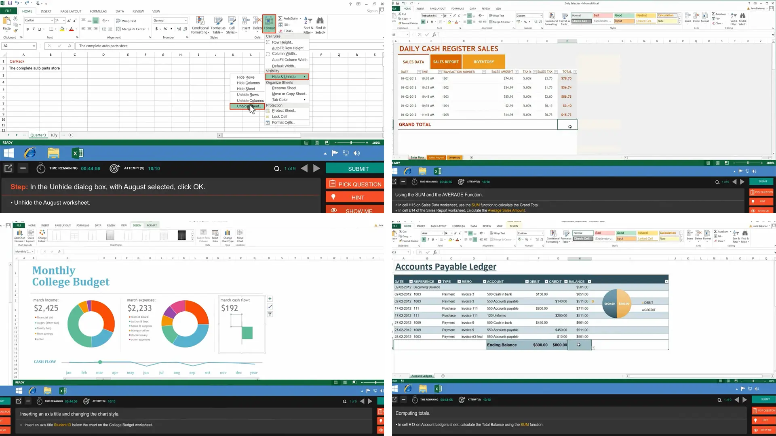Click the orange INVENTORY button in Daily Cash Register Sales
The image size is (776, 436).
(x=484, y=62)
